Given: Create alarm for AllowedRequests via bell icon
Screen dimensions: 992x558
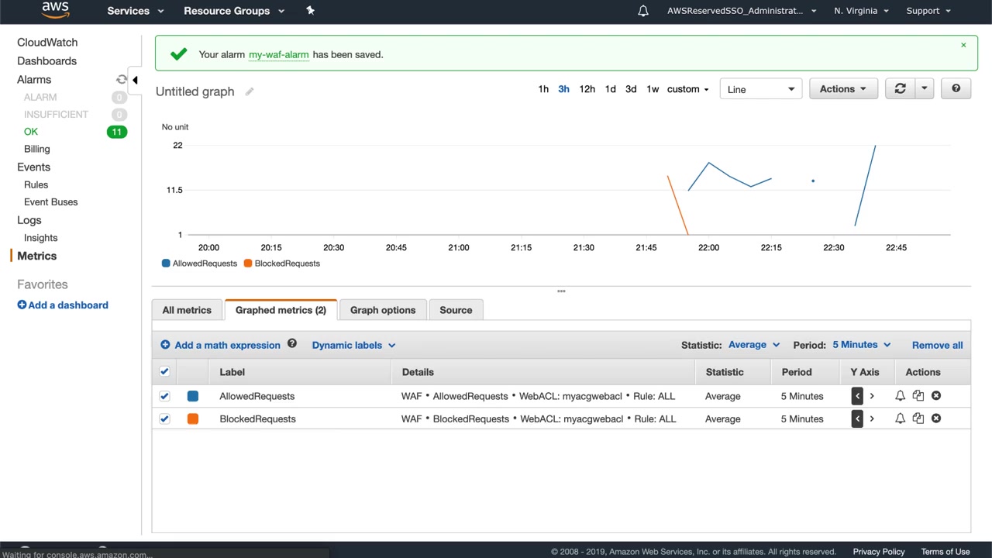Looking at the screenshot, I should pyautogui.click(x=900, y=396).
